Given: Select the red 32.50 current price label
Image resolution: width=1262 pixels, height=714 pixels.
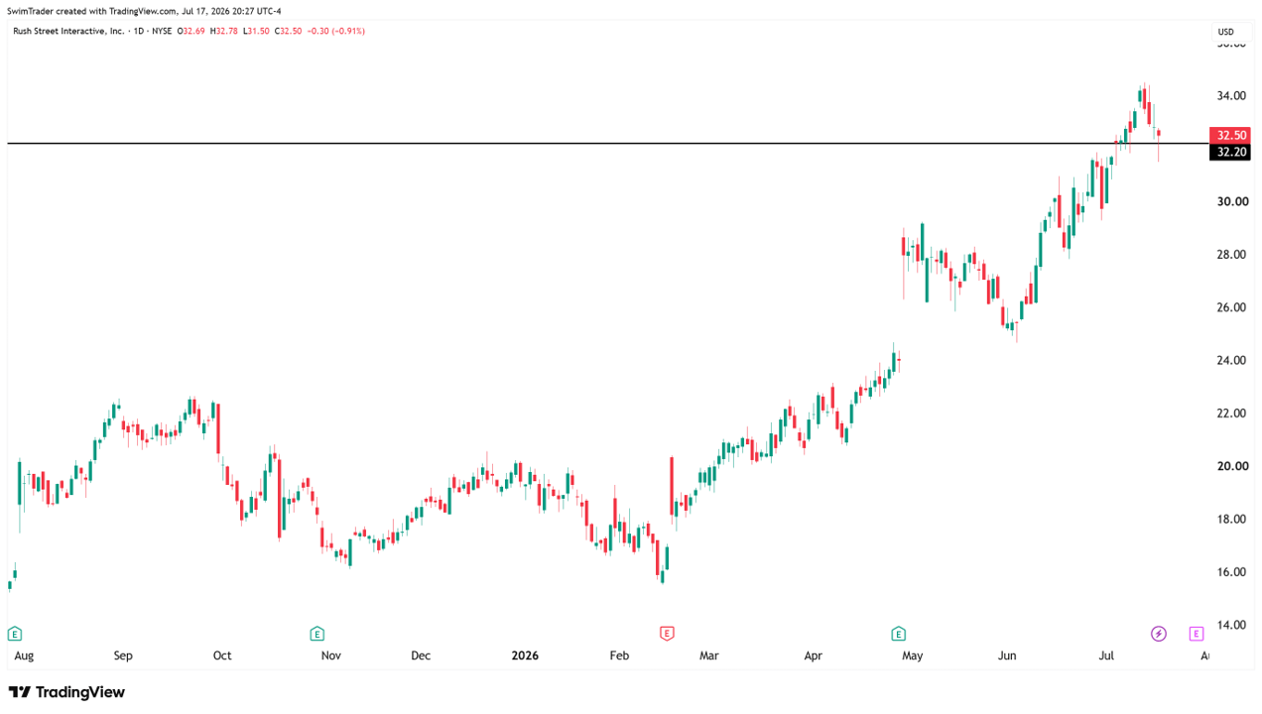Looking at the screenshot, I should pos(1230,135).
